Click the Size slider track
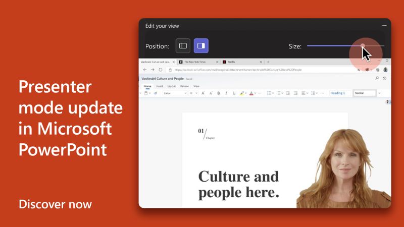Image resolution: width=404 pixels, height=227 pixels. [345, 46]
